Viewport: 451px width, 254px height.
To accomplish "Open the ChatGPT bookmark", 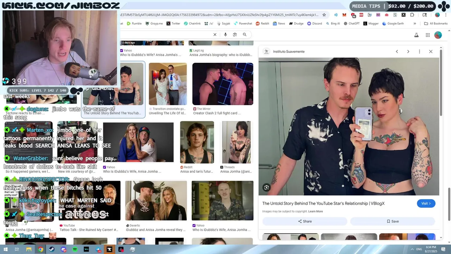I will pyautogui.click(x=352, y=24).
